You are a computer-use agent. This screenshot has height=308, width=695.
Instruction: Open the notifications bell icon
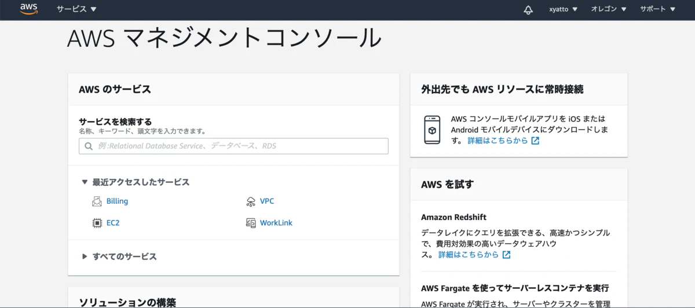(x=528, y=10)
